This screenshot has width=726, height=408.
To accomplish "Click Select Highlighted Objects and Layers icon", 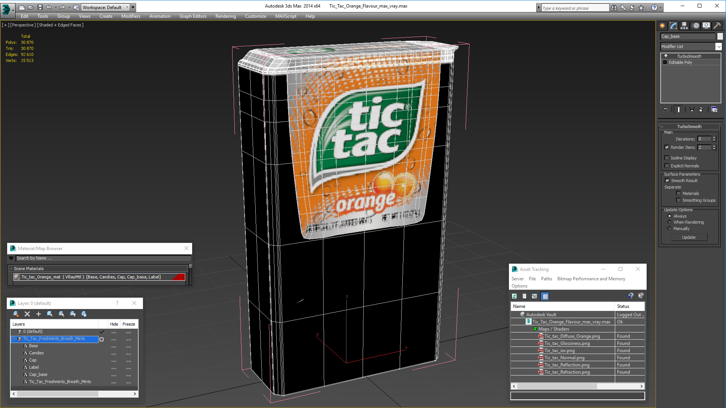I will pos(50,314).
